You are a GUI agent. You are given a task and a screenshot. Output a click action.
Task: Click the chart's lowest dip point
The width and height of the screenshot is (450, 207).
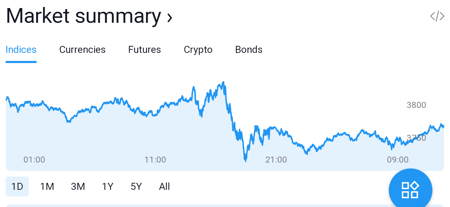coord(245,160)
